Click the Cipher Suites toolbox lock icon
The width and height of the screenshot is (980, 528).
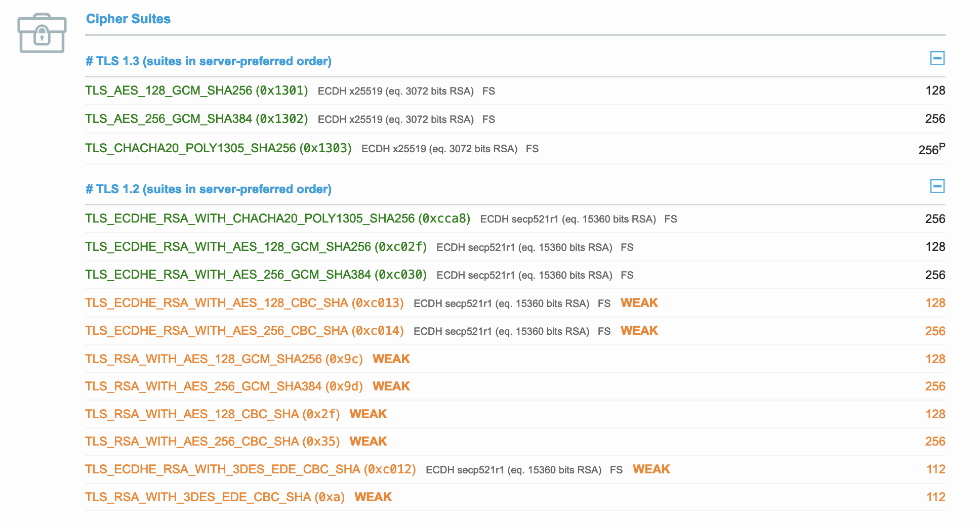pyautogui.click(x=42, y=33)
